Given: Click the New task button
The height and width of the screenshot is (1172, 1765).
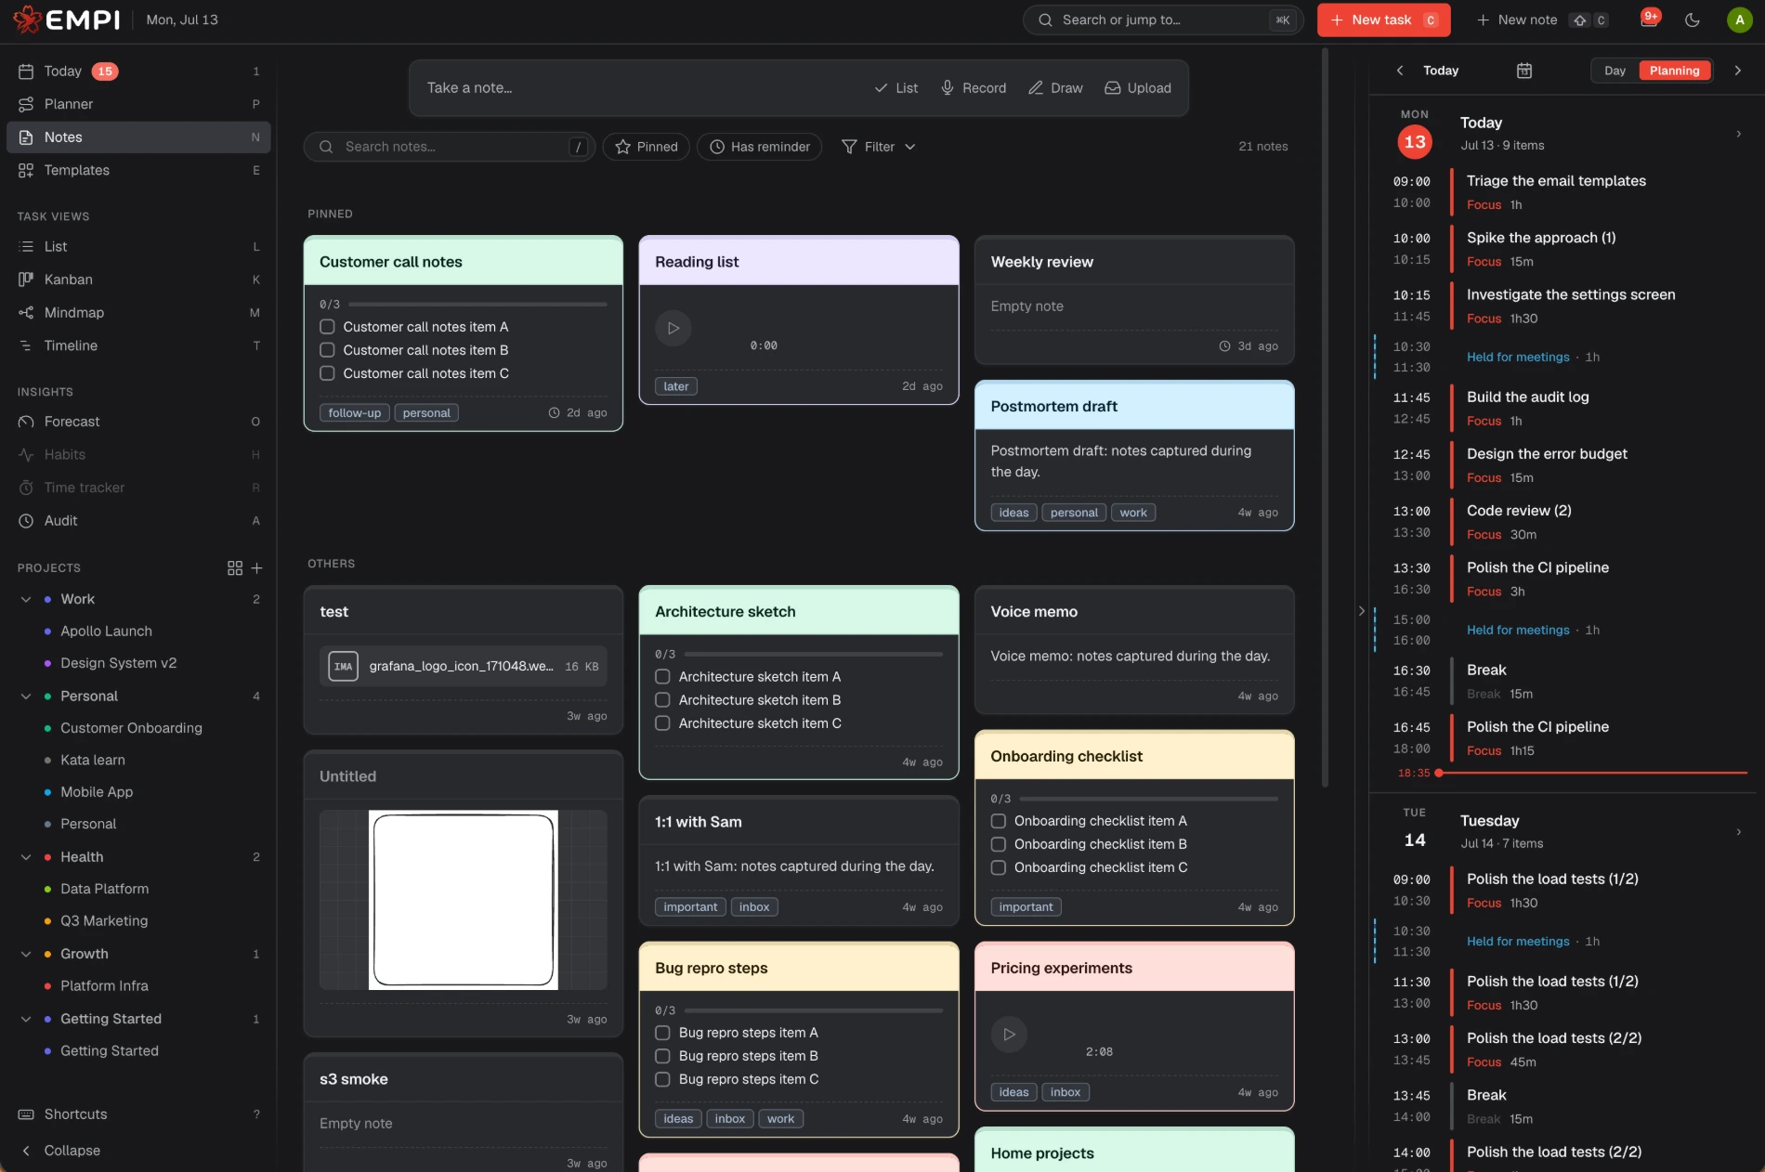Looking at the screenshot, I should click(x=1383, y=20).
